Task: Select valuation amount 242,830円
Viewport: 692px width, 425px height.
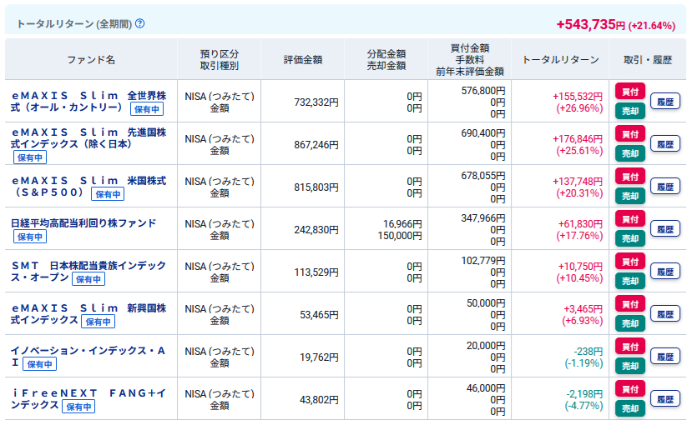Action: click(316, 230)
